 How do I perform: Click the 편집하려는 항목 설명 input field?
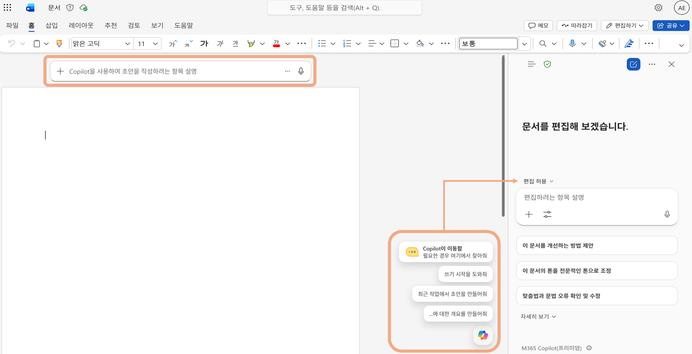coord(597,198)
